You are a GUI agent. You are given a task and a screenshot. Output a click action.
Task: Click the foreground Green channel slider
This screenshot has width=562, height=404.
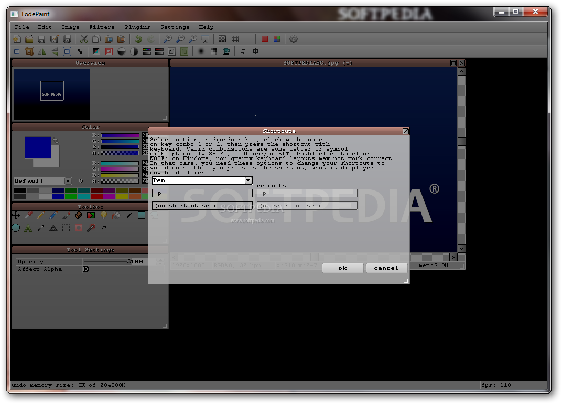120,141
